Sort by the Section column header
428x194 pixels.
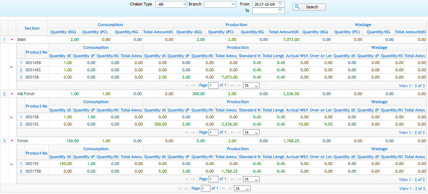[32, 28]
